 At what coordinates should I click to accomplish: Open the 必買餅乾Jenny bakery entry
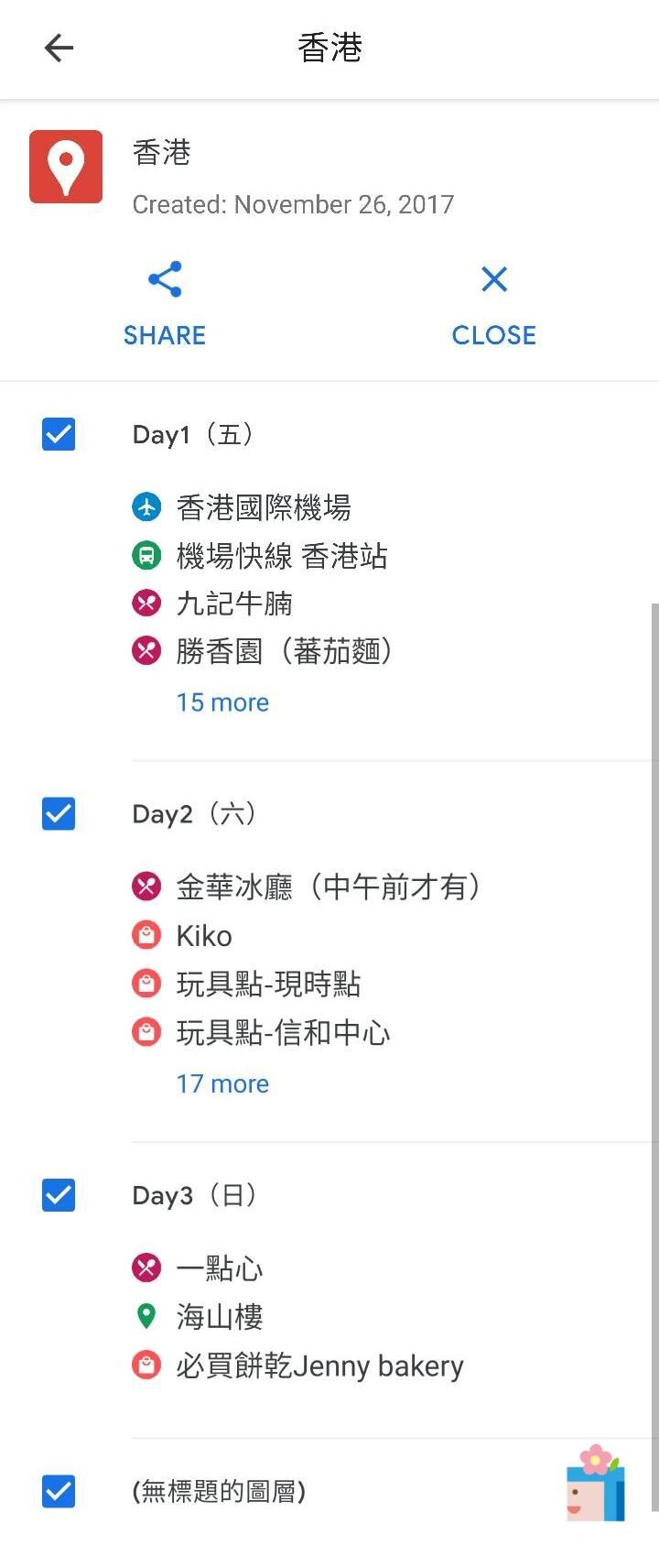[x=319, y=1365]
